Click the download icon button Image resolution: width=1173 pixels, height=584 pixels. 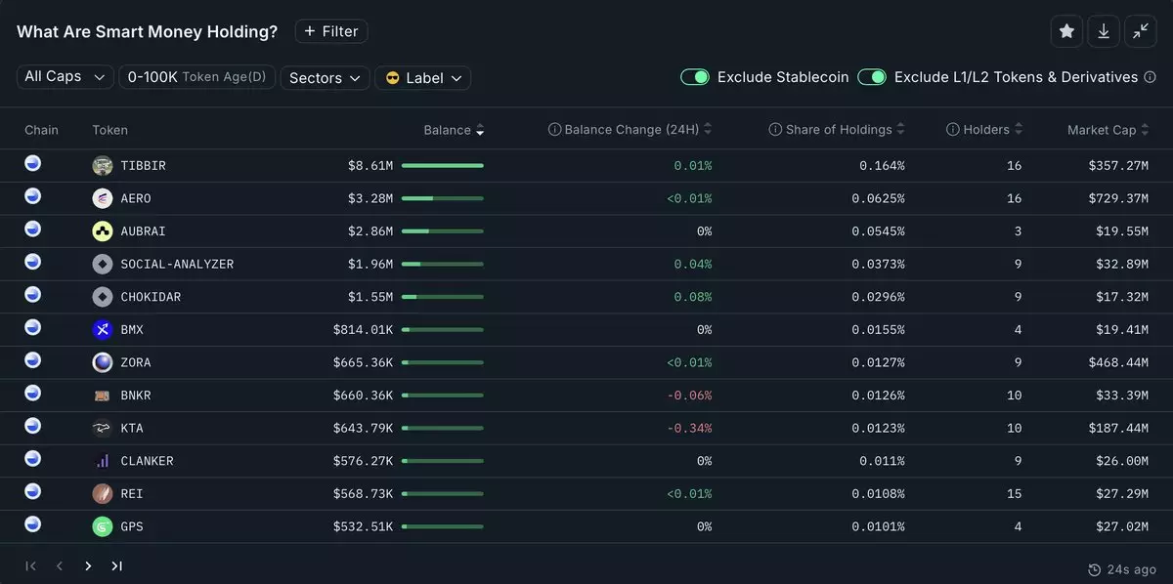(x=1104, y=31)
